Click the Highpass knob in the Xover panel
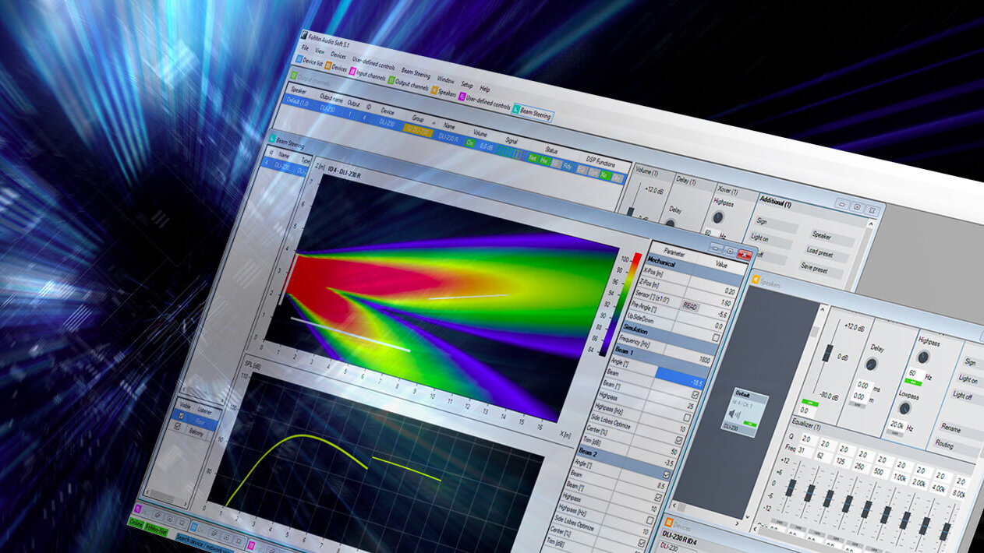Viewport: 984px width, 553px height. click(x=718, y=217)
